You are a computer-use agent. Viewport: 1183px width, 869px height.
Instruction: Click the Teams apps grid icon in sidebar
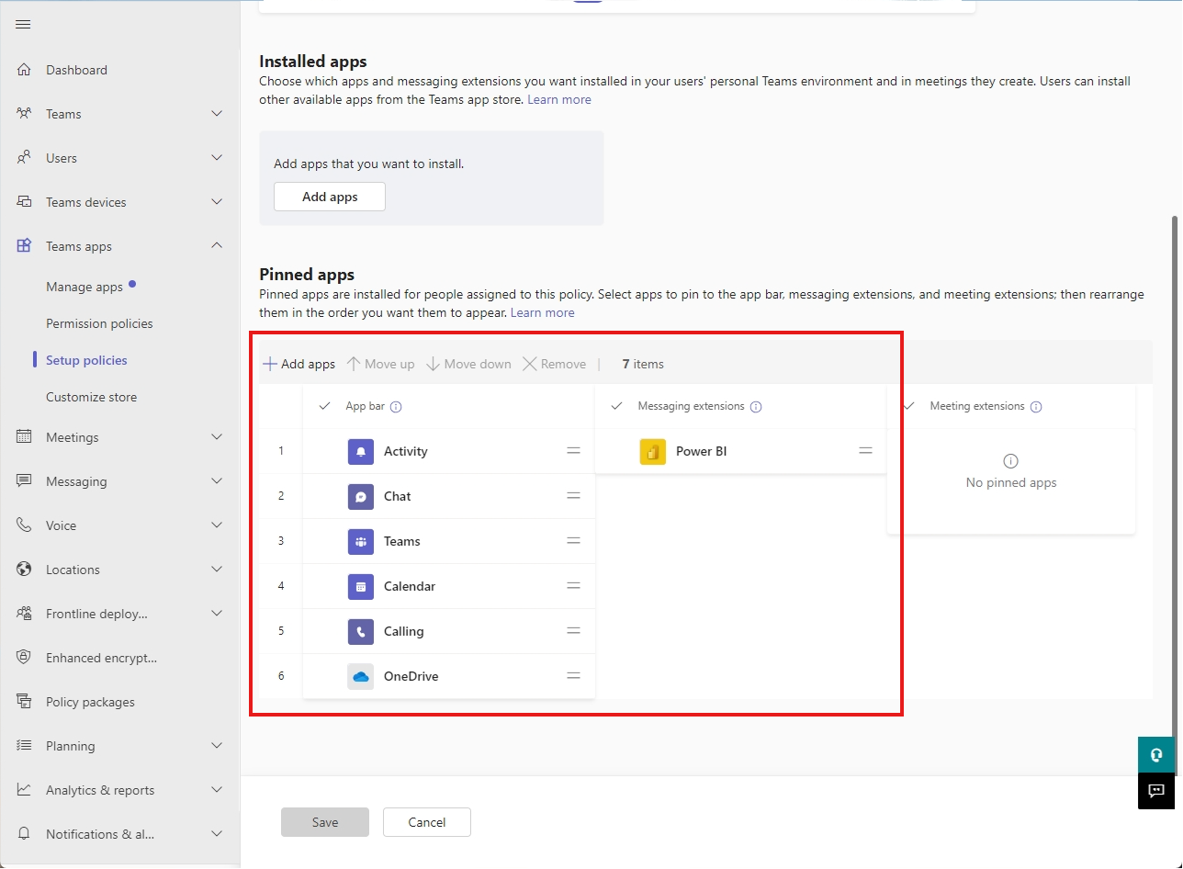click(23, 245)
